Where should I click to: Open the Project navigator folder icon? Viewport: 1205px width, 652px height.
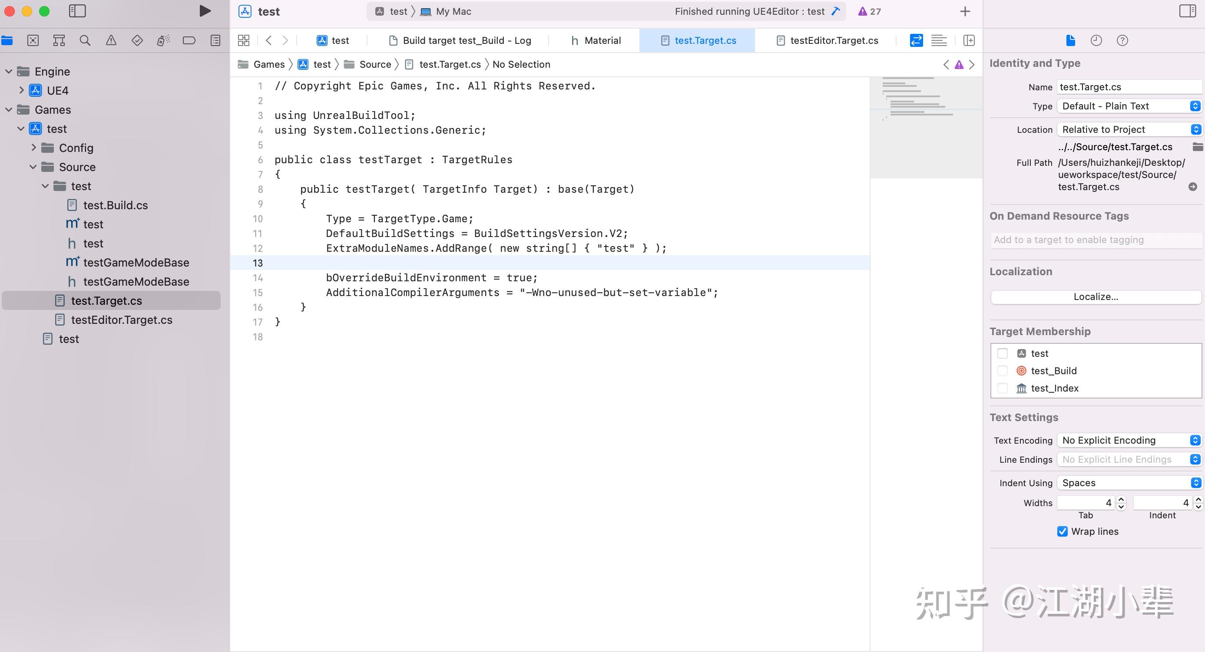coord(7,41)
